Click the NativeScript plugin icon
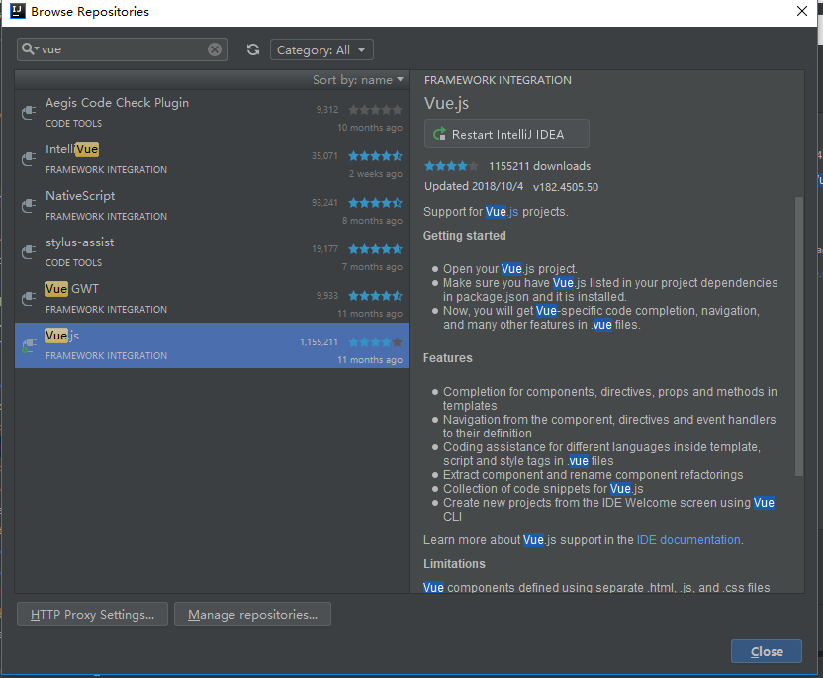The width and height of the screenshot is (823, 678). [x=29, y=205]
